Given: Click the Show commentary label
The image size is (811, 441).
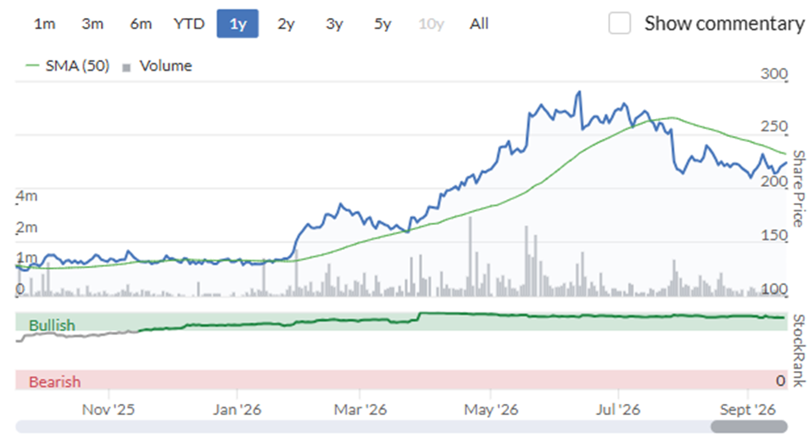Looking at the screenshot, I should pyautogui.click(x=724, y=24).
